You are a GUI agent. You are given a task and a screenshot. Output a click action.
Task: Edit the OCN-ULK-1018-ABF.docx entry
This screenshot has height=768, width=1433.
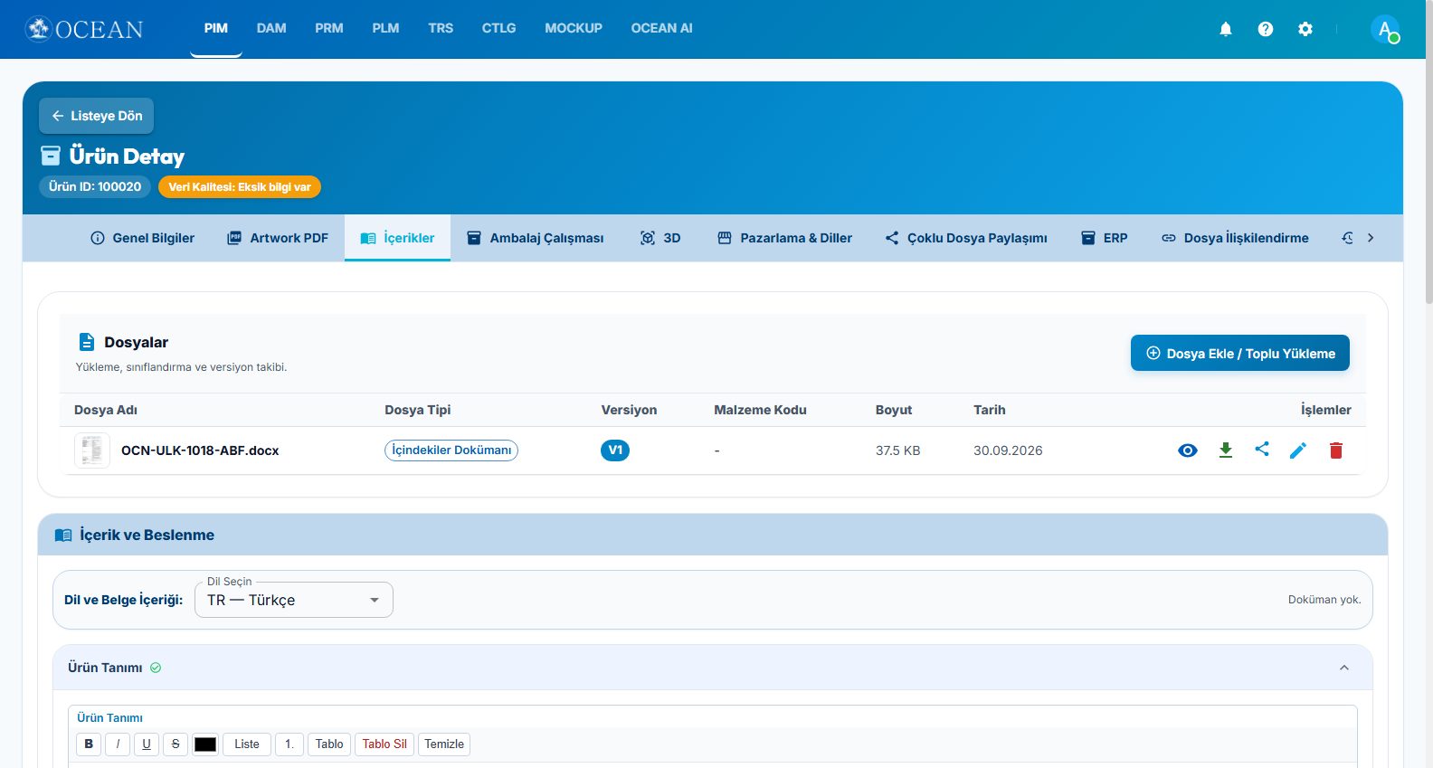point(1298,450)
